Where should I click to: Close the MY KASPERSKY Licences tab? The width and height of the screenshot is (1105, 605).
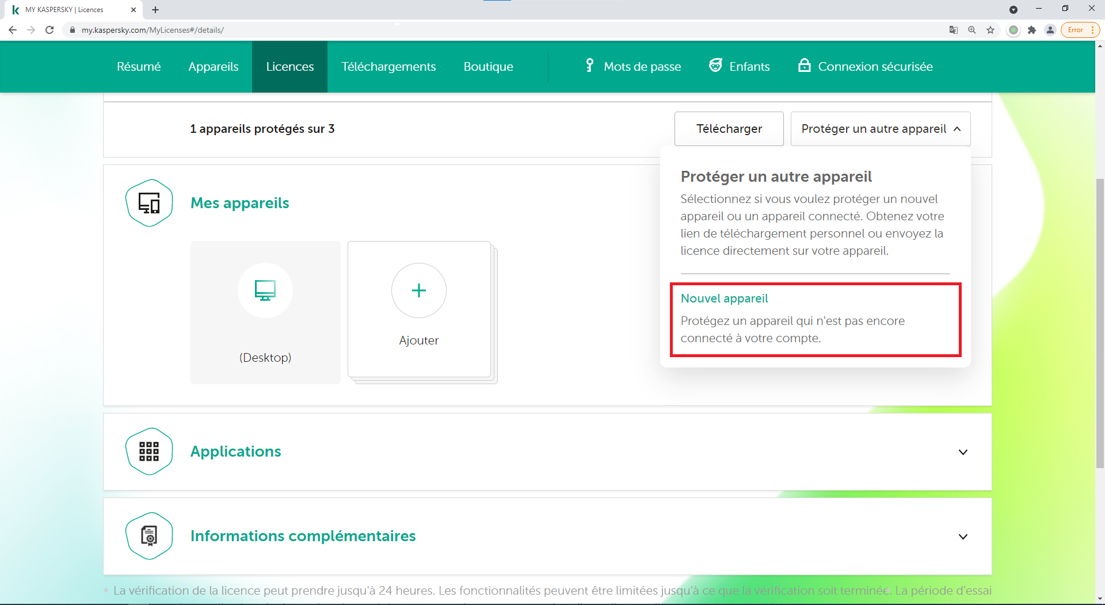[134, 10]
